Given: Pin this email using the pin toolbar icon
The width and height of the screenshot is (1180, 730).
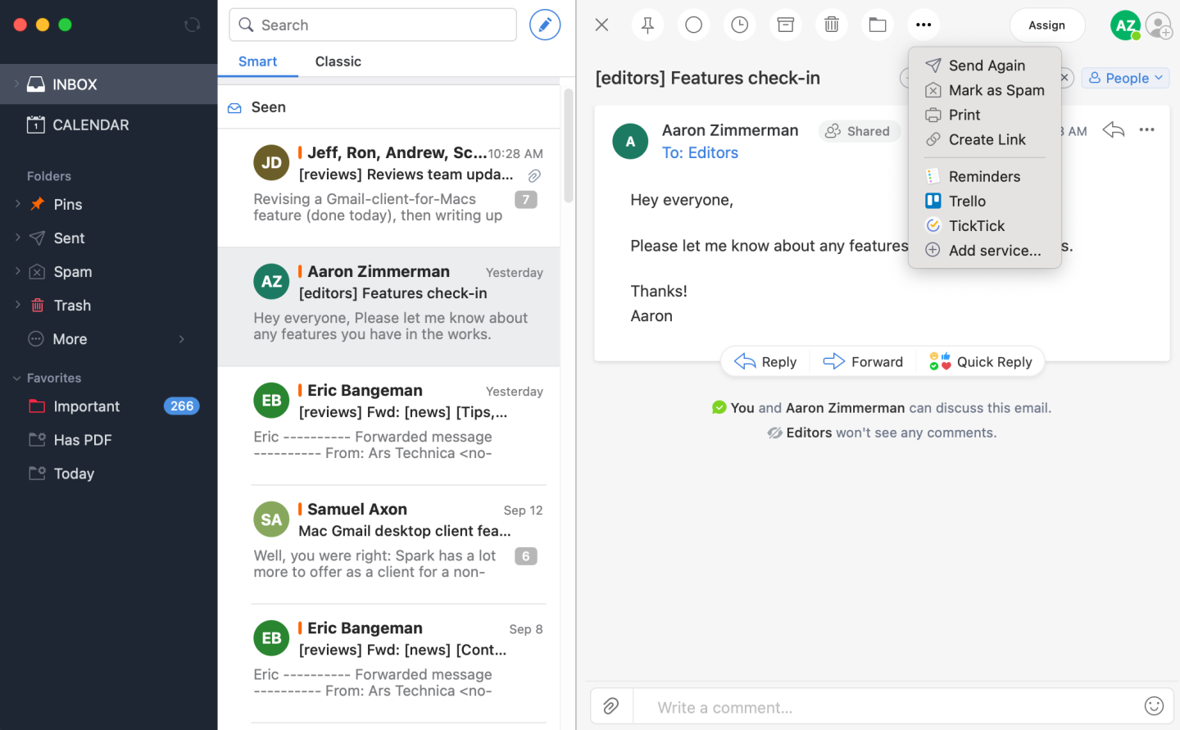Looking at the screenshot, I should tap(647, 25).
